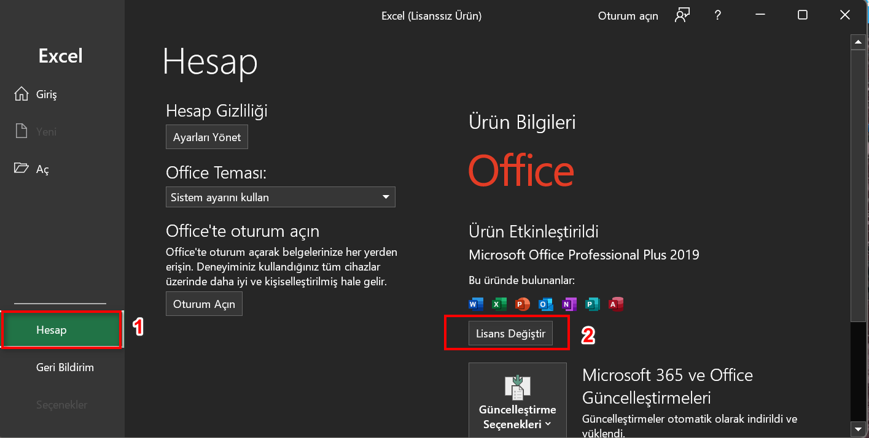Click the Ürün Bilgileri heading
Image resolution: width=869 pixels, height=438 pixels.
[x=523, y=123]
